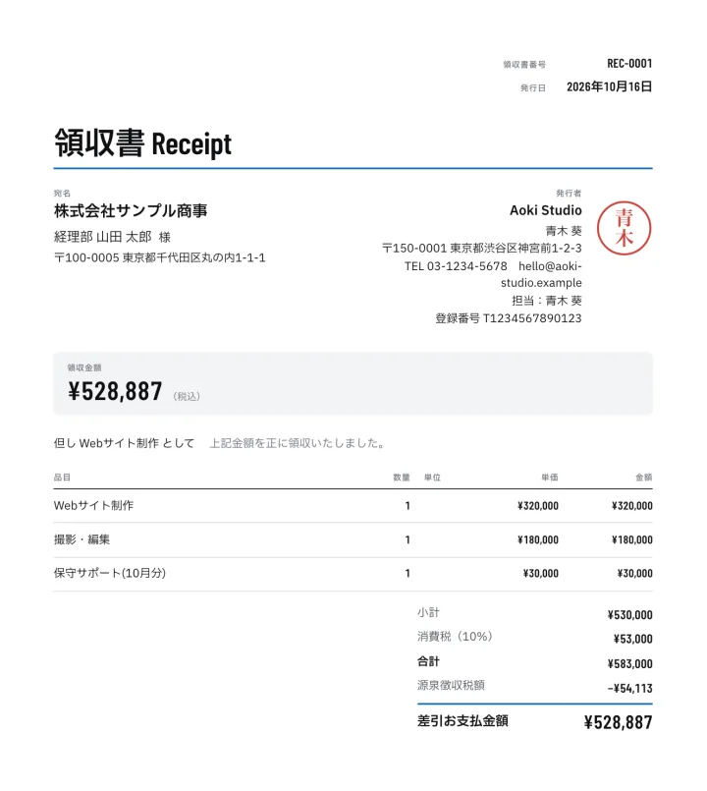Click the 品目 column header
The height and width of the screenshot is (791, 707).
tap(62, 478)
